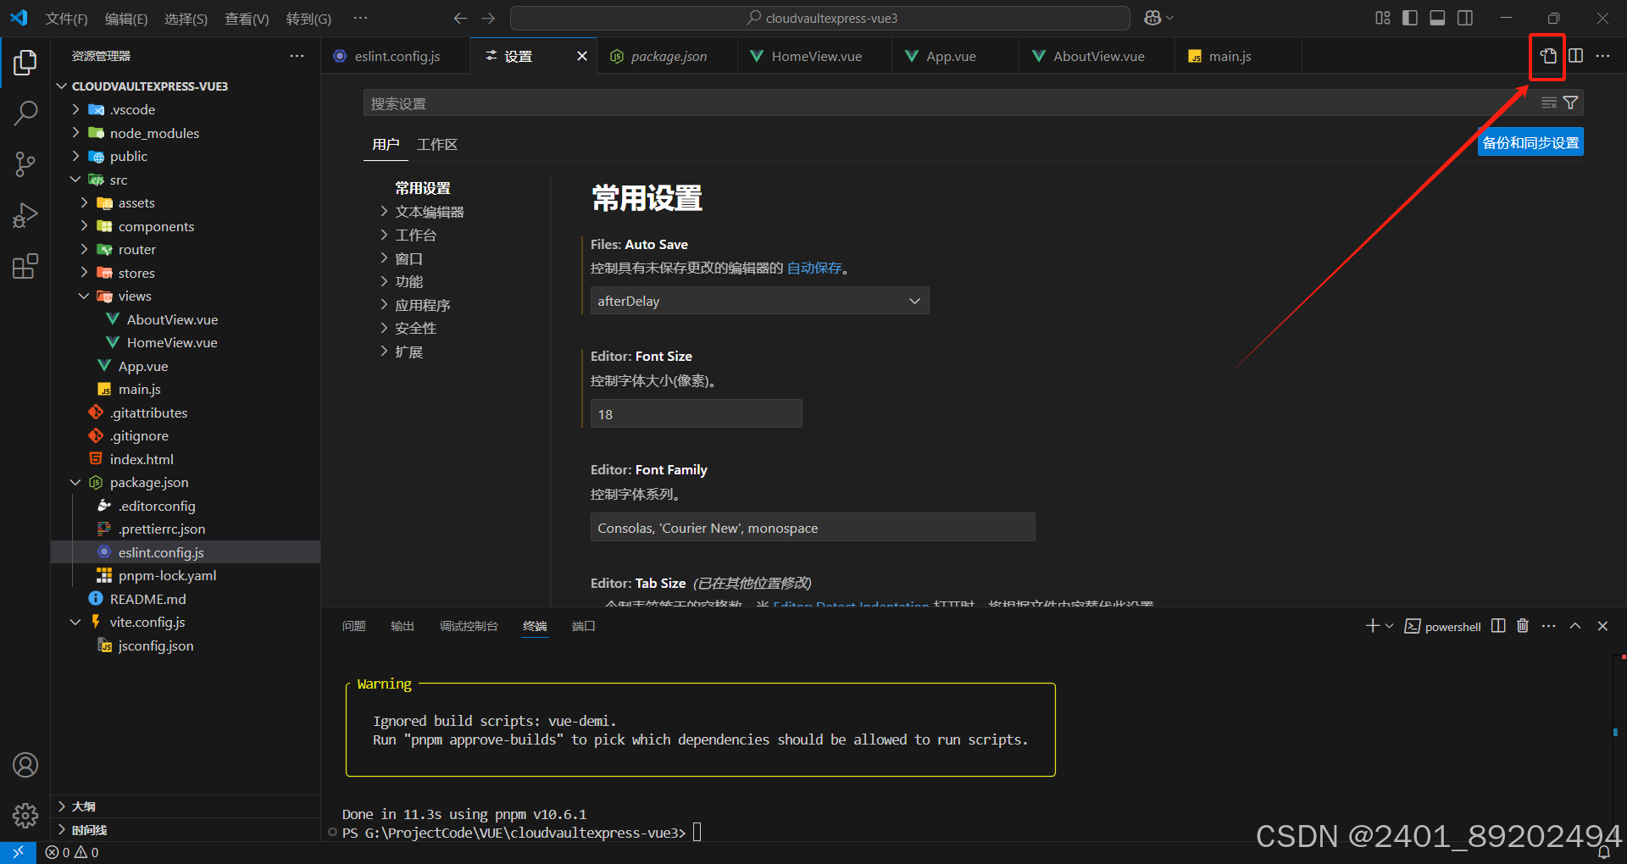
Task: Toggle the settings filter icon
Action: pyautogui.click(x=1571, y=102)
